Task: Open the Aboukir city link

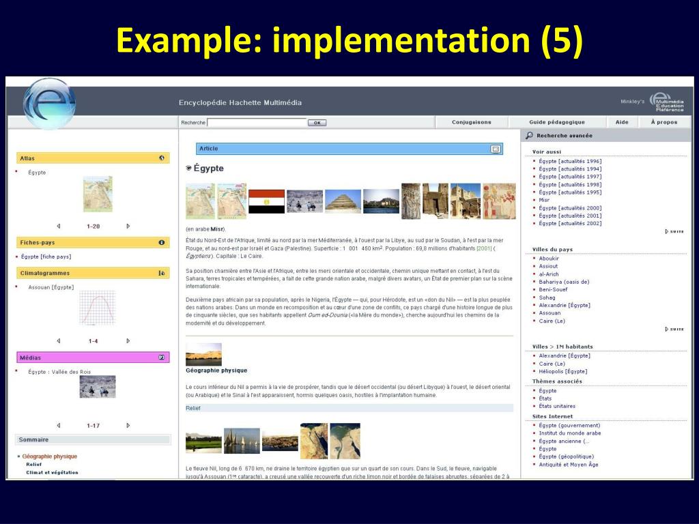Action: [549, 259]
